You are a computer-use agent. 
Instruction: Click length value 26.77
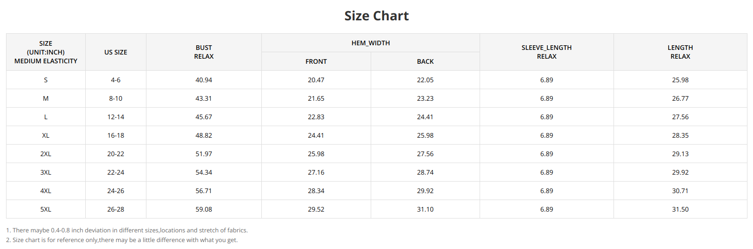click(680, 98)
